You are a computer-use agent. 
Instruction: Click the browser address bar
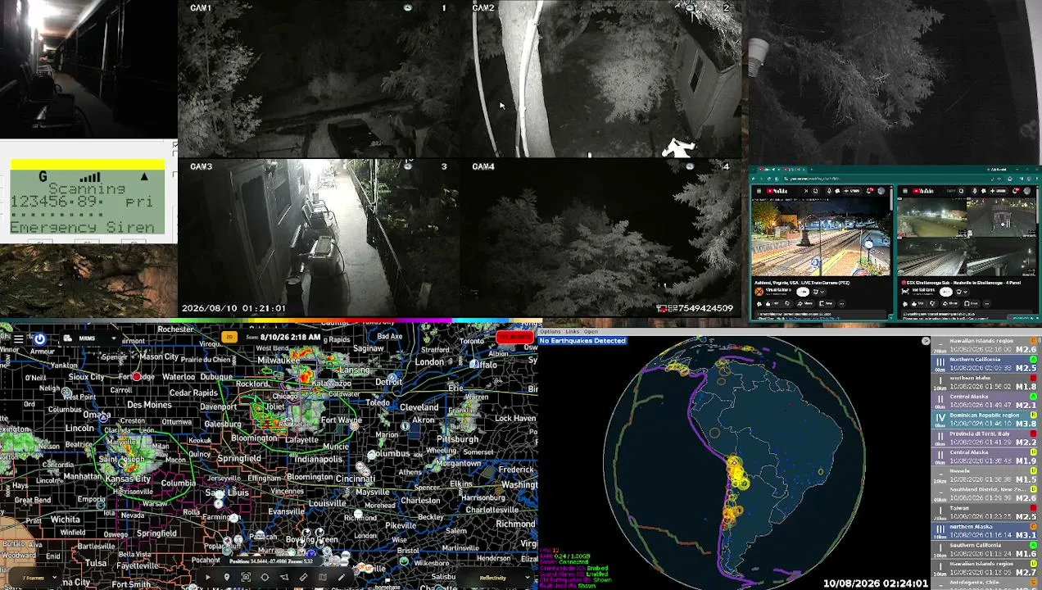pyautogui.click(x=888, y=179)
